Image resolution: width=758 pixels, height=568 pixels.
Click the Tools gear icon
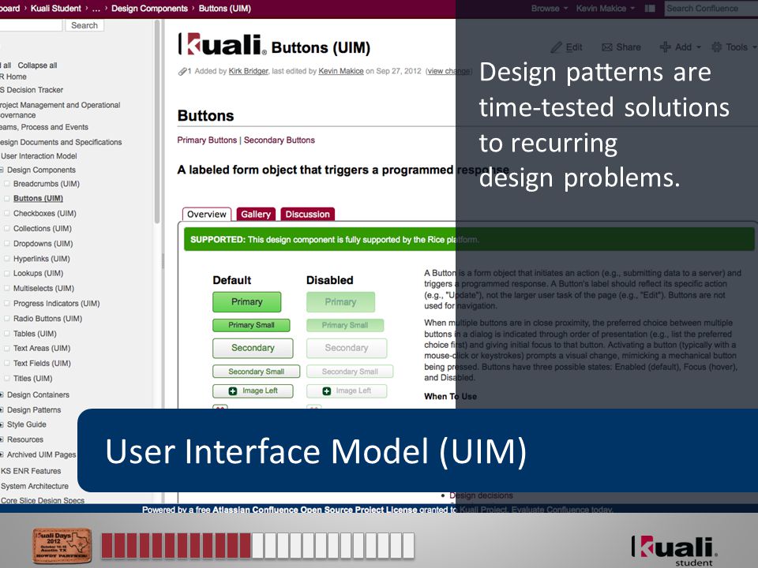[716, 47]
